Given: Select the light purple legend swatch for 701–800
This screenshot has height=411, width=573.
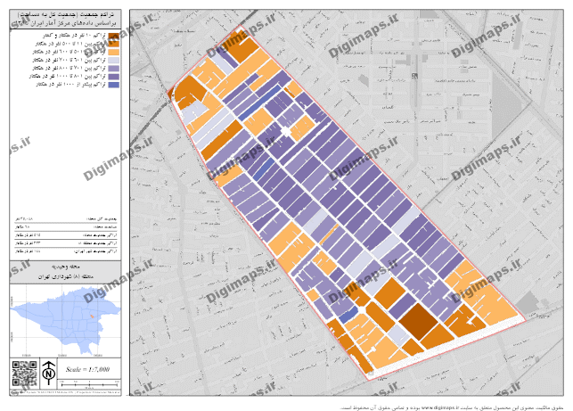Looking at the screenshot, I should pyautogui.click(x=114, y=69).
